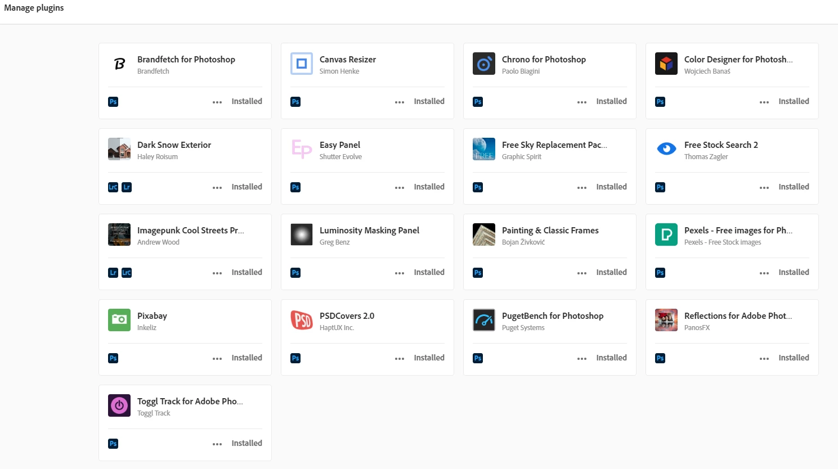Click the Manage plugins heading
The height and width of the screenshot is (469, 838).
pos(34,8)
